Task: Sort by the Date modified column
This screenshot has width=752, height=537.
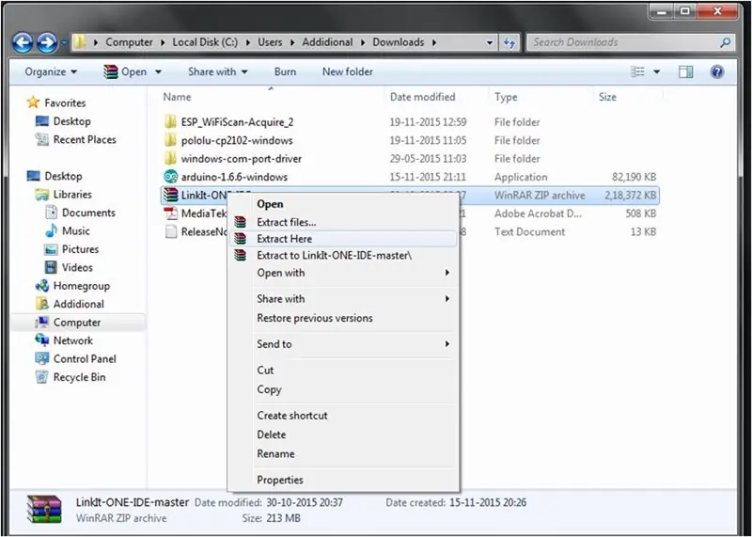Action: [x=422, y=97]
